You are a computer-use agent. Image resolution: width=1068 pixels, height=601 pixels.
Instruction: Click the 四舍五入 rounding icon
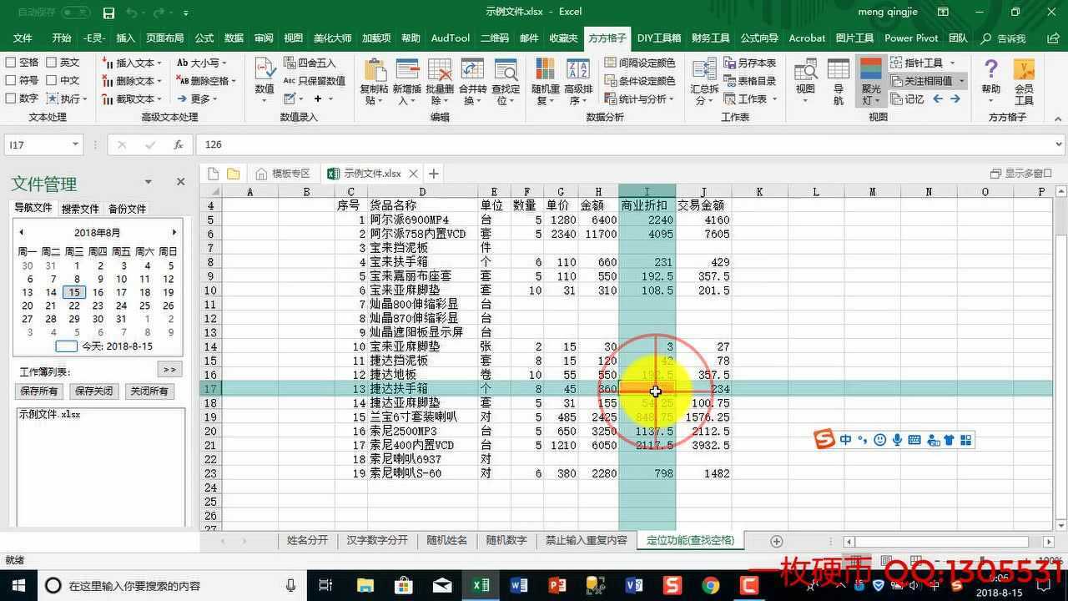click(290, 63)
